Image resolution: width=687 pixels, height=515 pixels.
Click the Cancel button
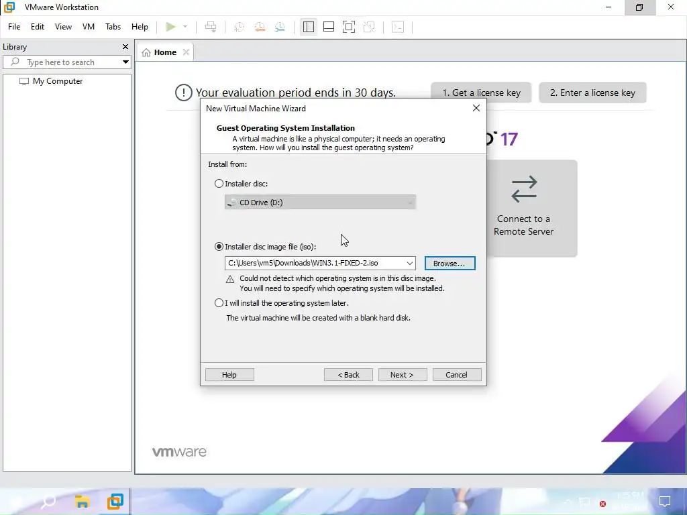pos(456,374)
